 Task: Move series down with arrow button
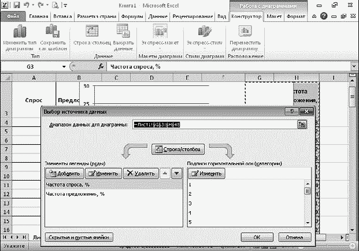click(x=176, y=174)
